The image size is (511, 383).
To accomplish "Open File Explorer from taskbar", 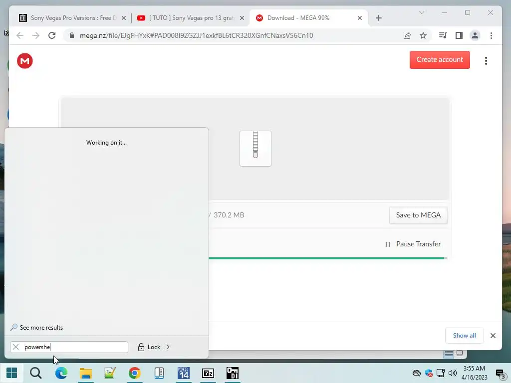I will pos(86,373).
